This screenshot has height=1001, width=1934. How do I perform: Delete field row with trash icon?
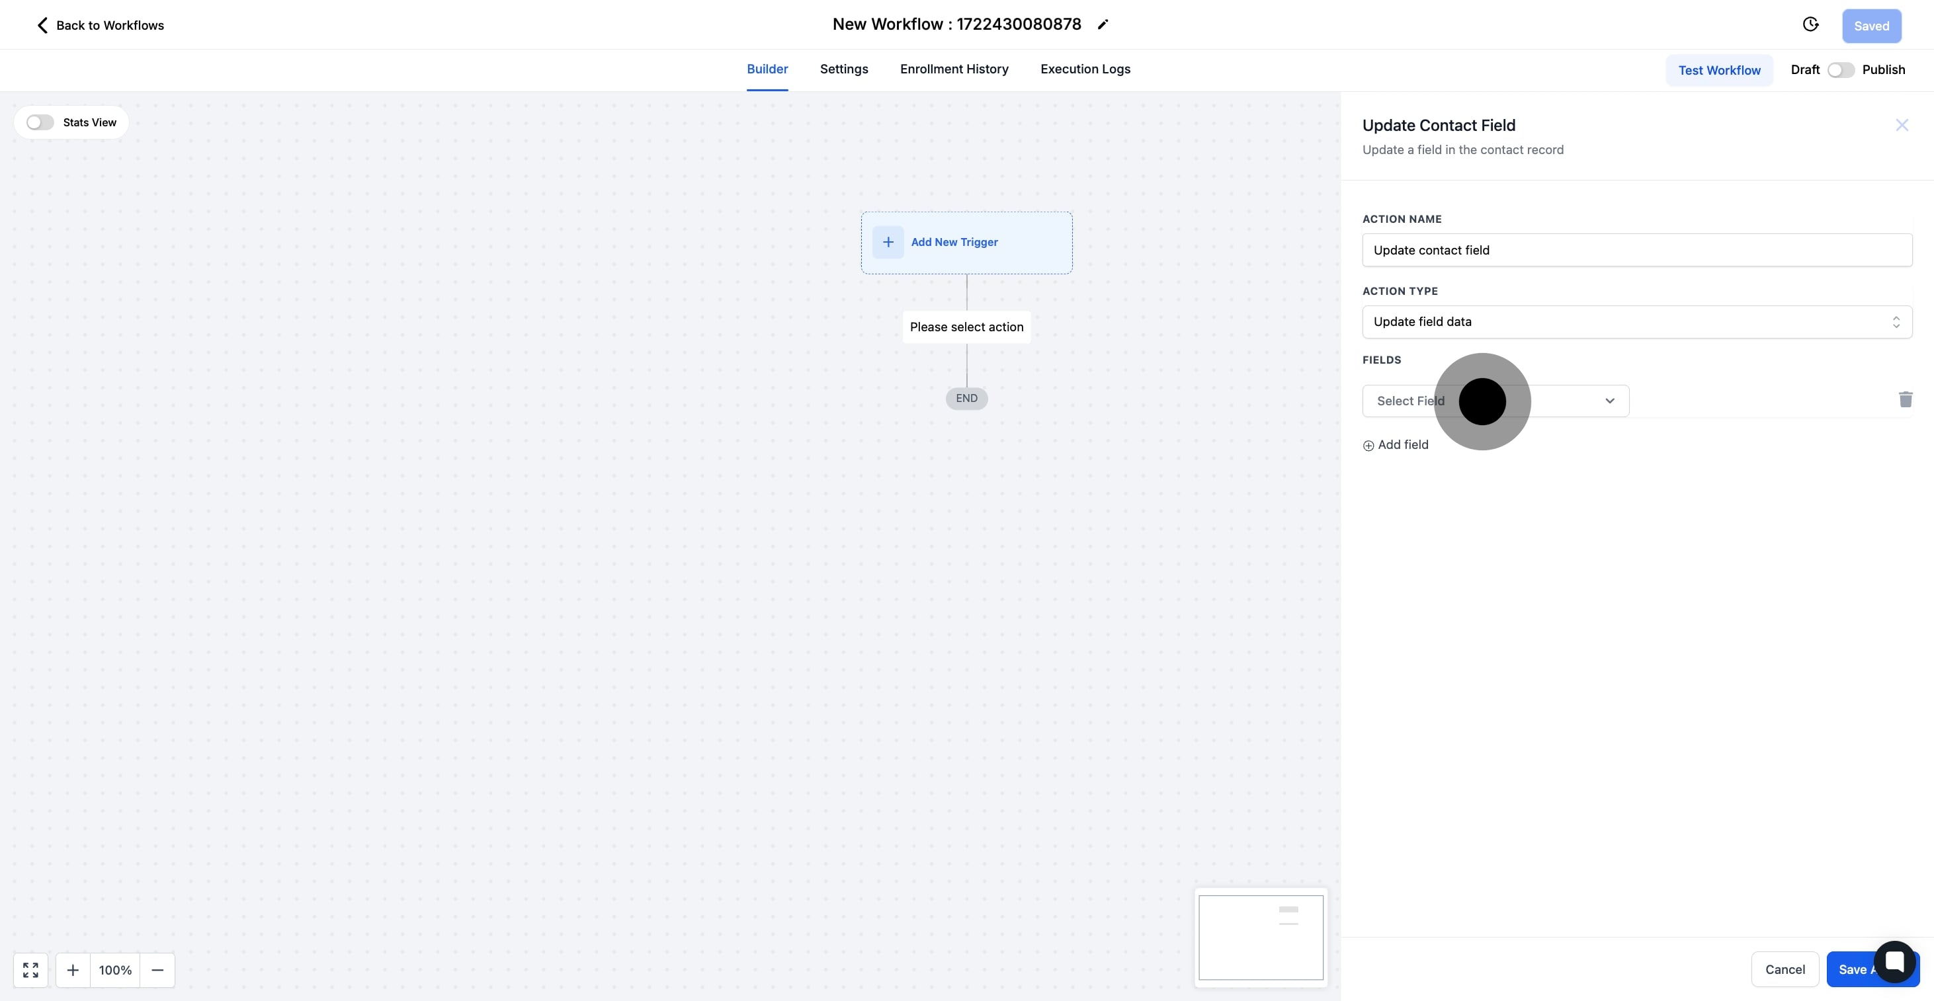pos(1905,399)
